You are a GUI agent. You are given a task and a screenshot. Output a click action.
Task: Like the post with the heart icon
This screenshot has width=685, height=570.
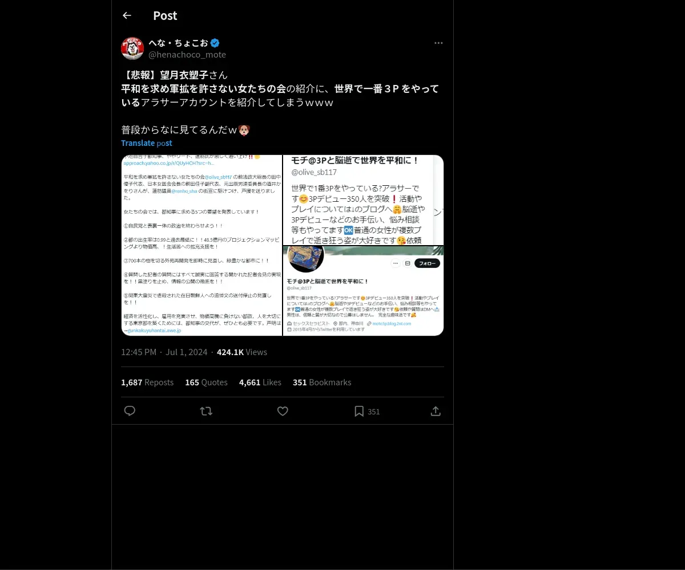click(283, 411)
